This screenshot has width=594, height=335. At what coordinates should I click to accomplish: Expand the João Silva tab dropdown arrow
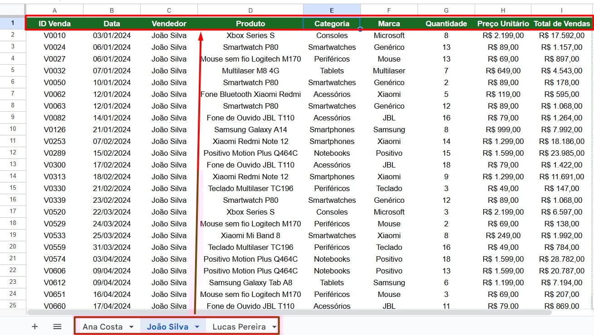click(x=197, y=326)
